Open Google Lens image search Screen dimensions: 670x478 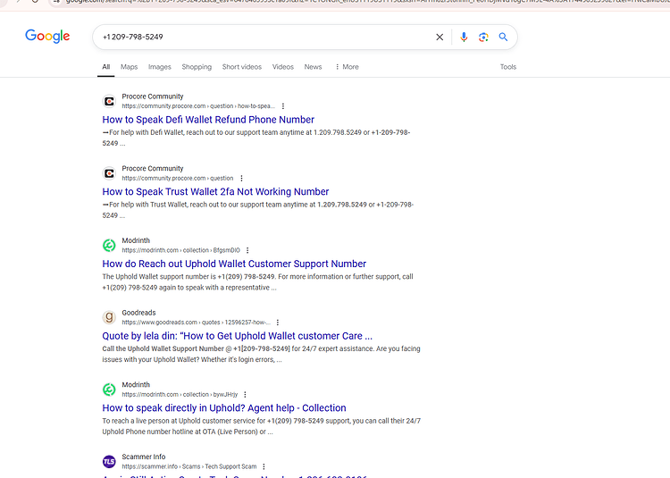click(483, 38)
